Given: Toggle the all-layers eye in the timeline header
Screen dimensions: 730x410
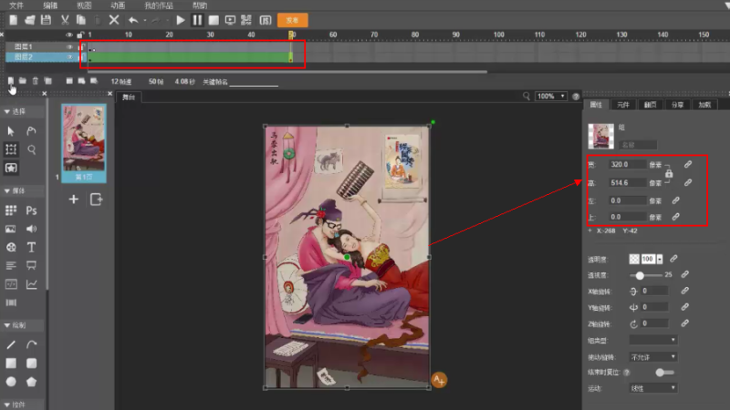Looking at the screenshot, I should pos(69,35).
